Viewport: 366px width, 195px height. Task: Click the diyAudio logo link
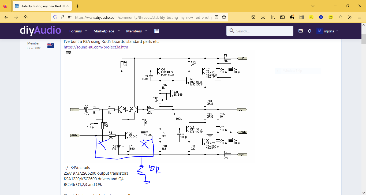coord(40,31)
